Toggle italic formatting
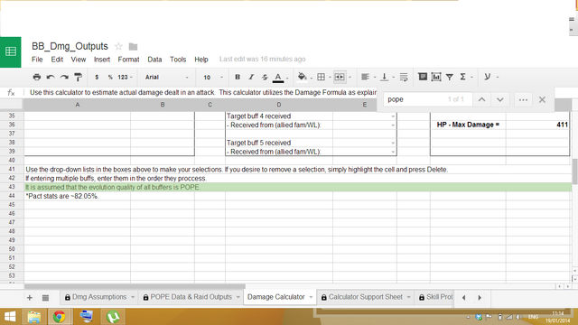This screenshot has height=325, width=578. 251,77
